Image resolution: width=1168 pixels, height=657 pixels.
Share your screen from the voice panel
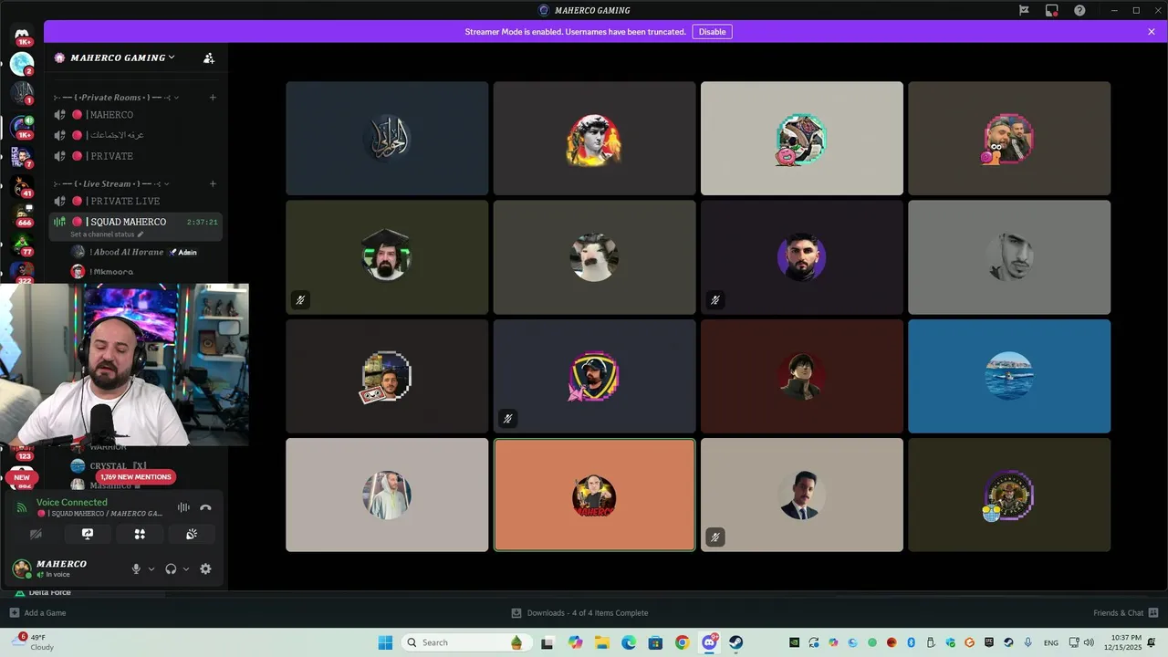(x=88, y=534)
